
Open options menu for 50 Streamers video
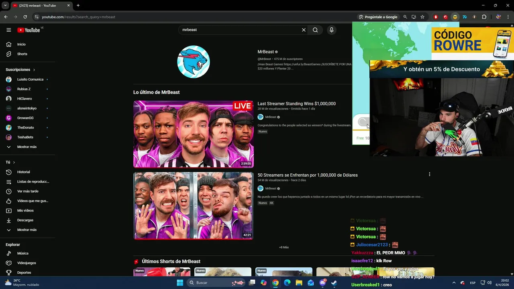pos(429,174)
